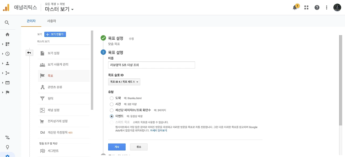The image size is (345, 157).
Task: Expand Behavior section arrow in sidebar
Action: (x=3, y=83)
